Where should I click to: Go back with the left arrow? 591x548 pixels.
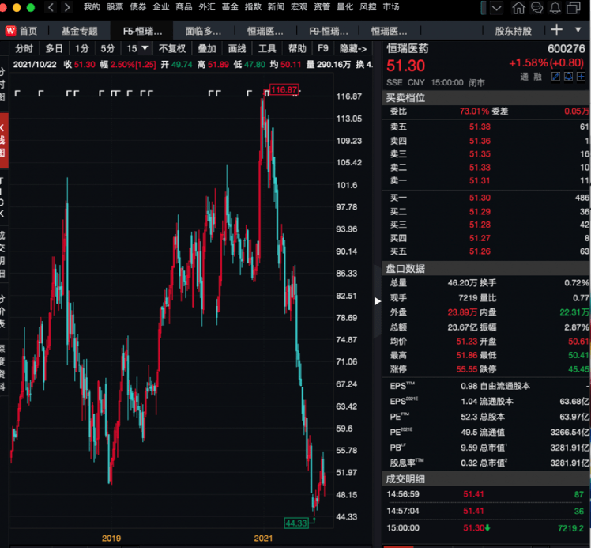[x=51, y=7]
